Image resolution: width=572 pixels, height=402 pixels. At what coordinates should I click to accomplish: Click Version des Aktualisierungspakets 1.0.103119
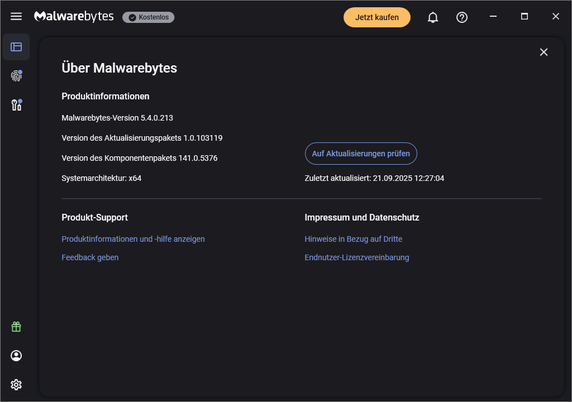tap(142, 138)
